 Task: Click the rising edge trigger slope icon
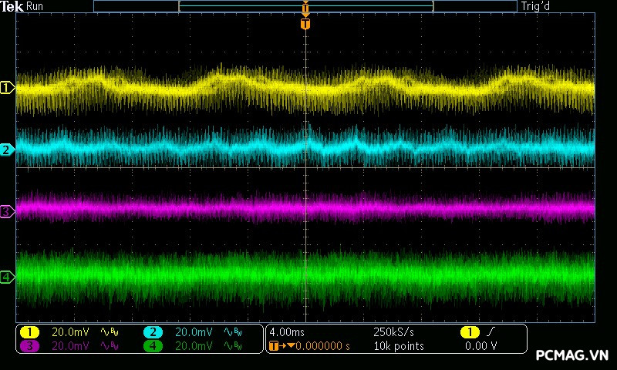[x=490, y=332]
